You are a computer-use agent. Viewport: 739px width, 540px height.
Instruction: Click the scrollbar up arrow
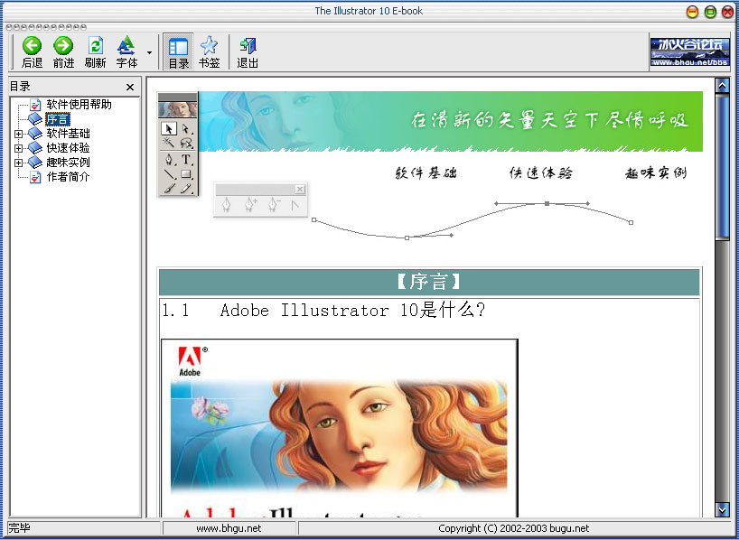[722, 85]
